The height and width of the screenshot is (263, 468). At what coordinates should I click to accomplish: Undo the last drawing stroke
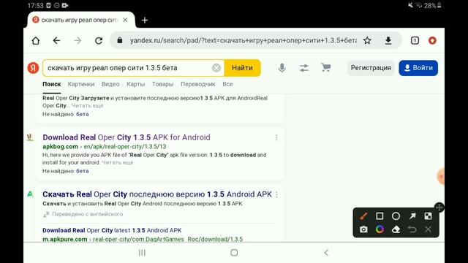tap(412, 229)
